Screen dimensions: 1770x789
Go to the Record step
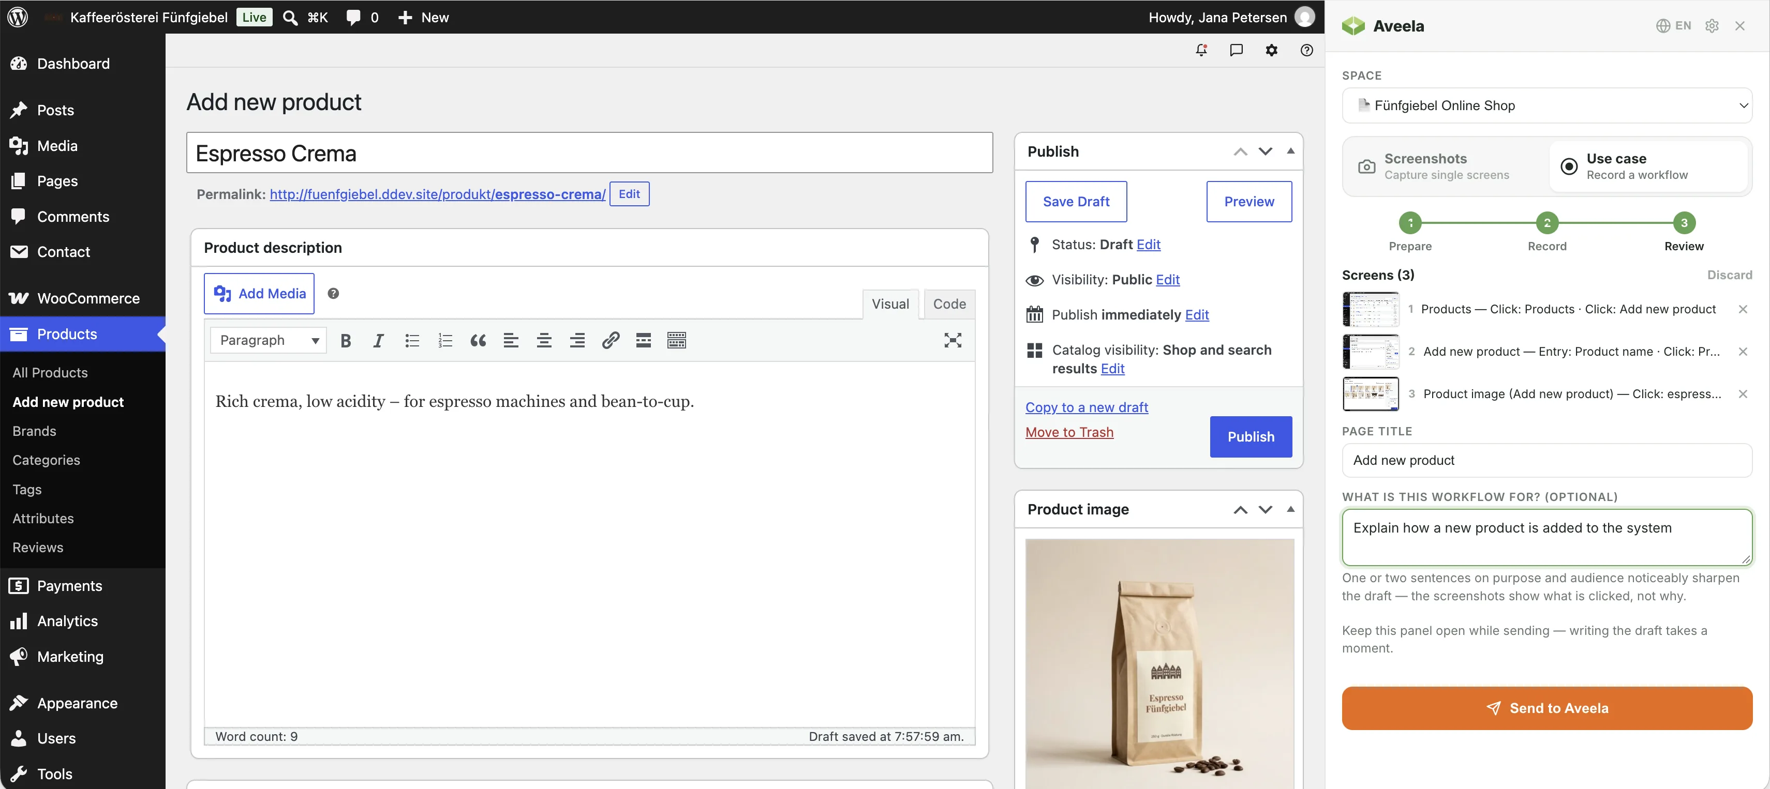1546,232
